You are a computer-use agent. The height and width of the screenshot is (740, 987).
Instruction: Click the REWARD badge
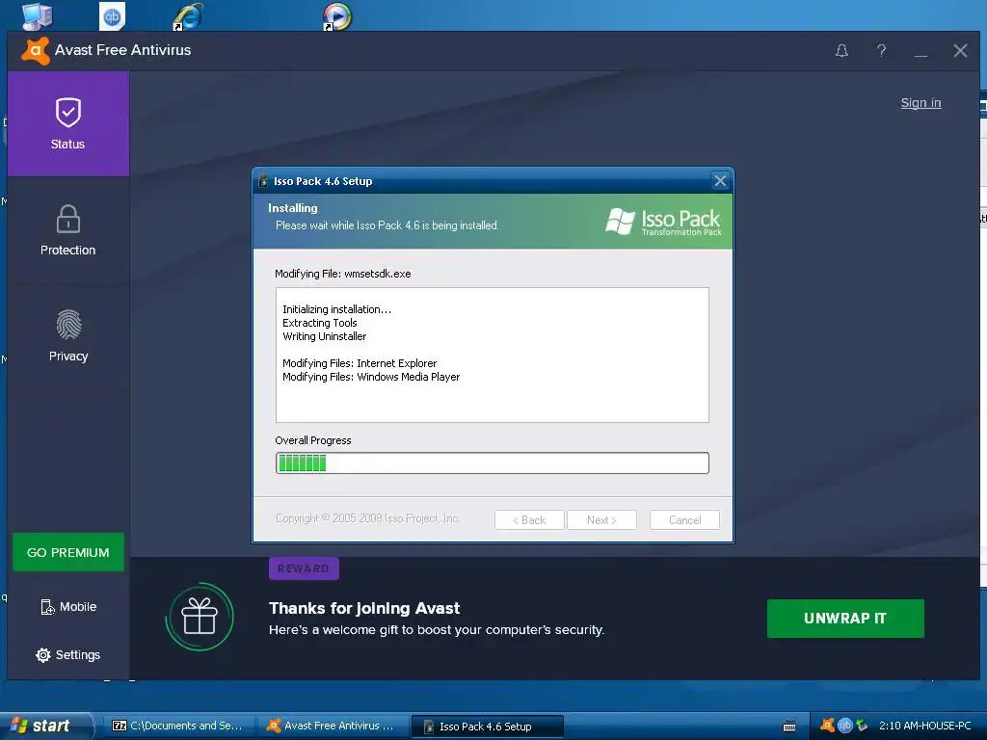click(x=304, y=568)
